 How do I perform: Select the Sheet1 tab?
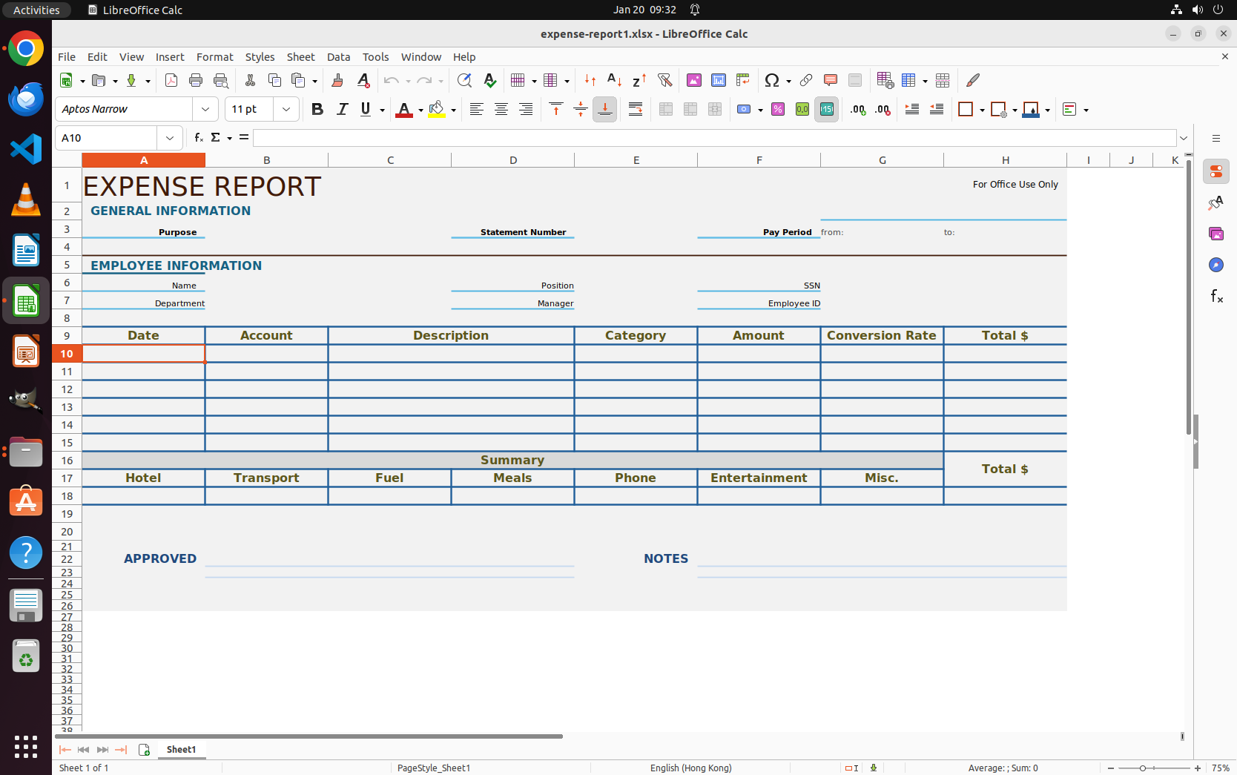pos(181,750)
